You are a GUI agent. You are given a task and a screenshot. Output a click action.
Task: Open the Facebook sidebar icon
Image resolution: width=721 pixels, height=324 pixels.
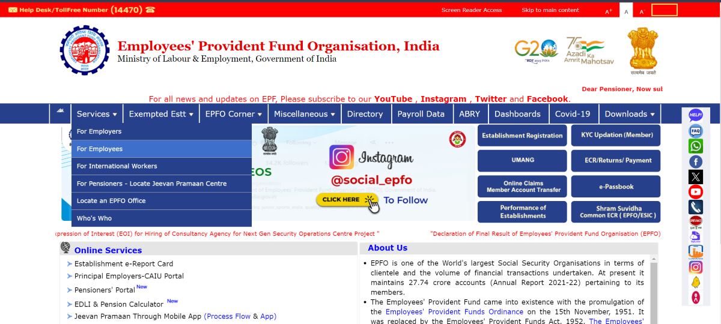(x=696, y=161)
